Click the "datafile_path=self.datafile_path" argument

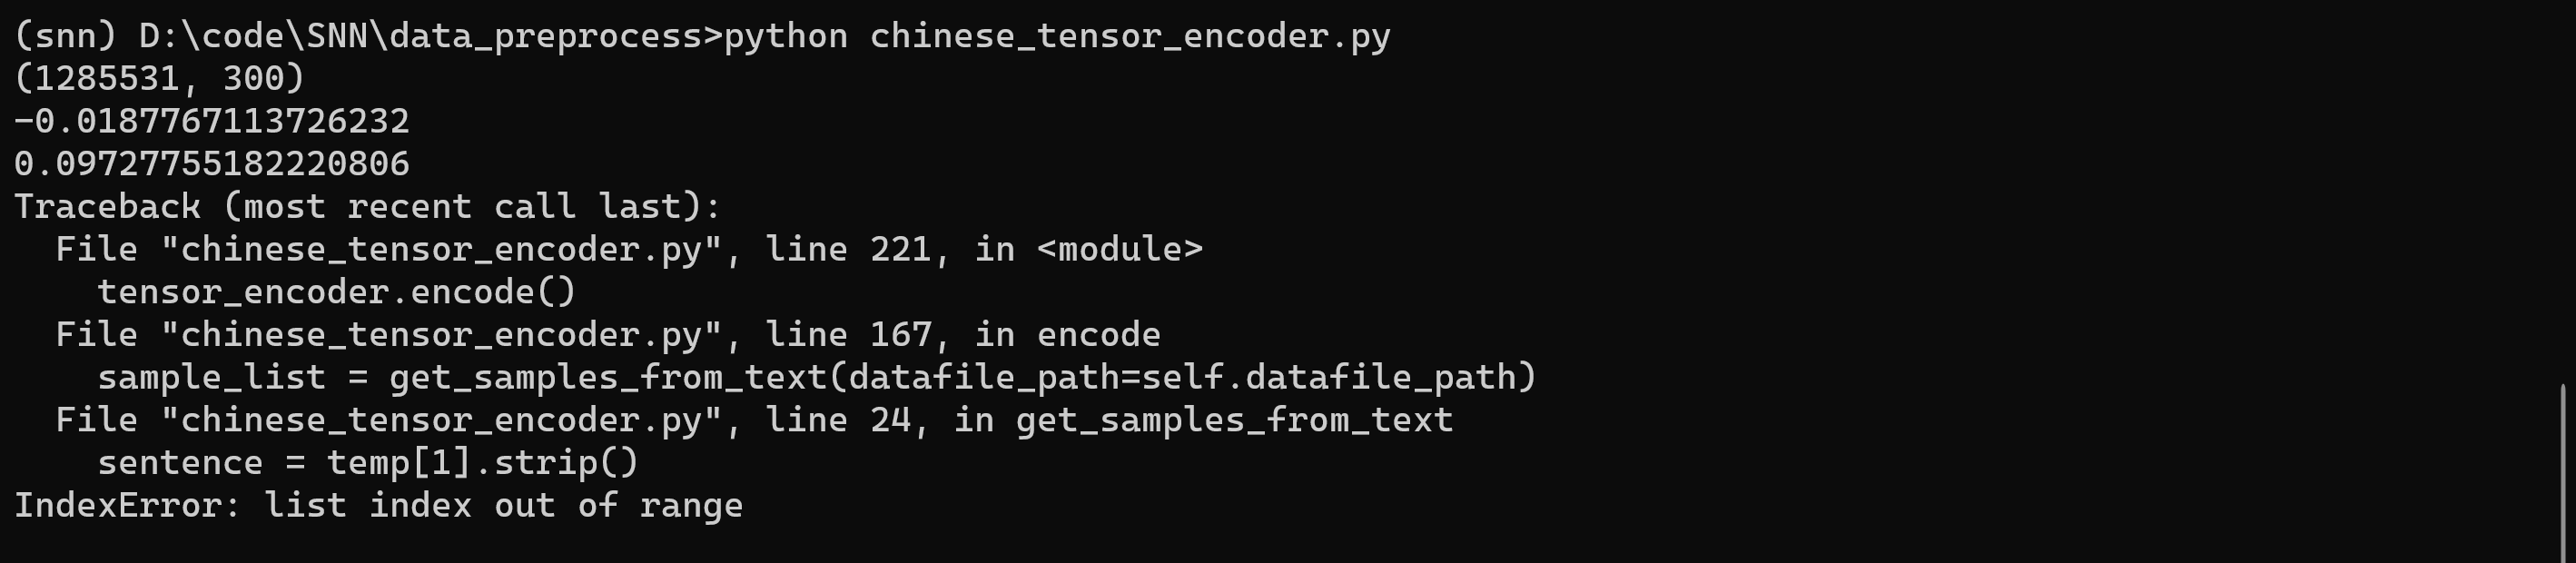(1181, 378)
